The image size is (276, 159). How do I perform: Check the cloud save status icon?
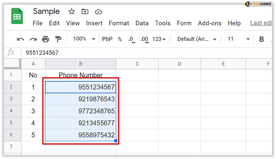point(98,12)
